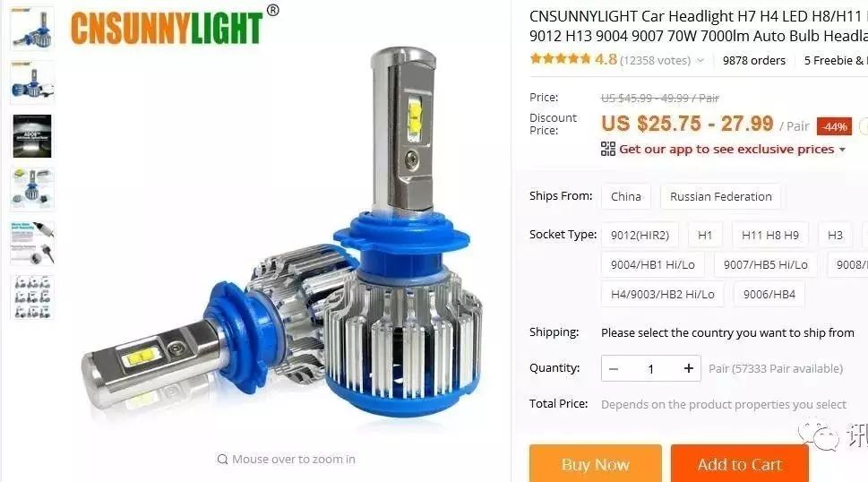
Task: Select China as ships-from option
Action: 626,196
